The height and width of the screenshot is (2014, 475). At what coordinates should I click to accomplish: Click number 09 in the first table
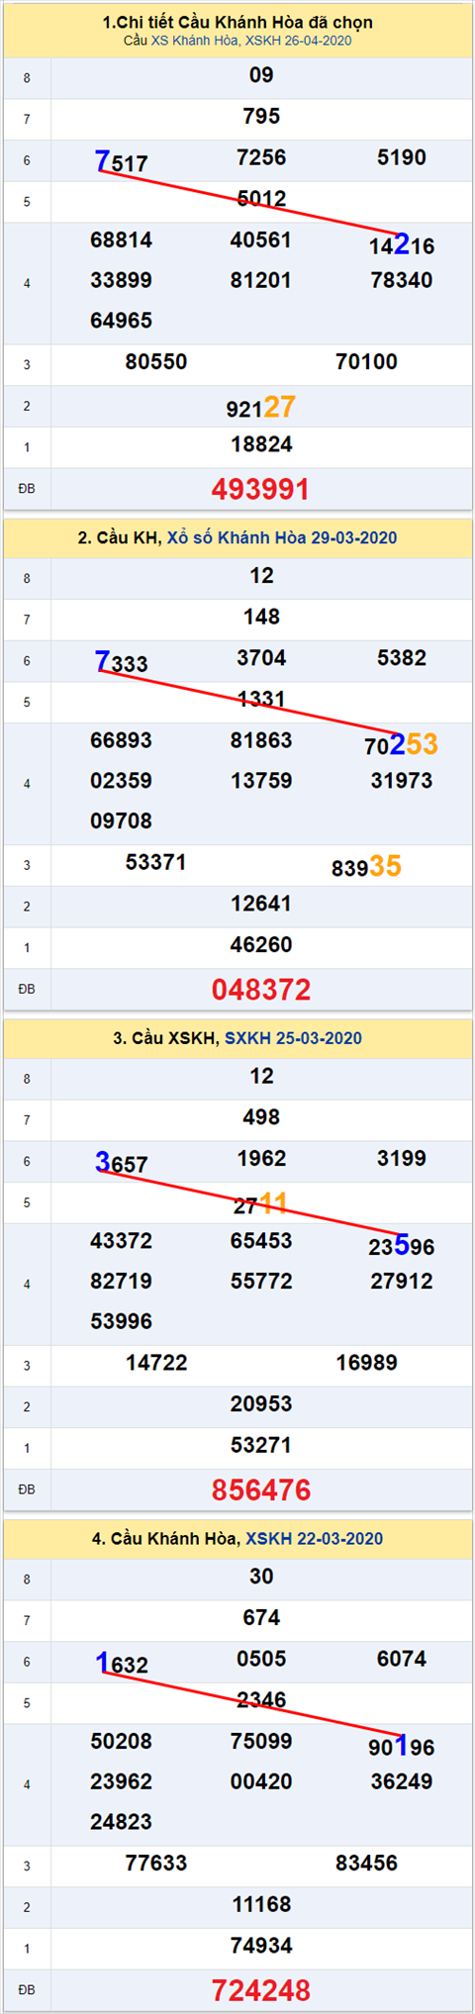click(x=261, y=75)
